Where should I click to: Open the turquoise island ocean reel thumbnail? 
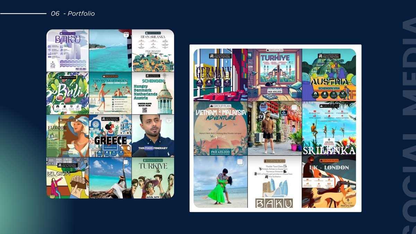110,50
